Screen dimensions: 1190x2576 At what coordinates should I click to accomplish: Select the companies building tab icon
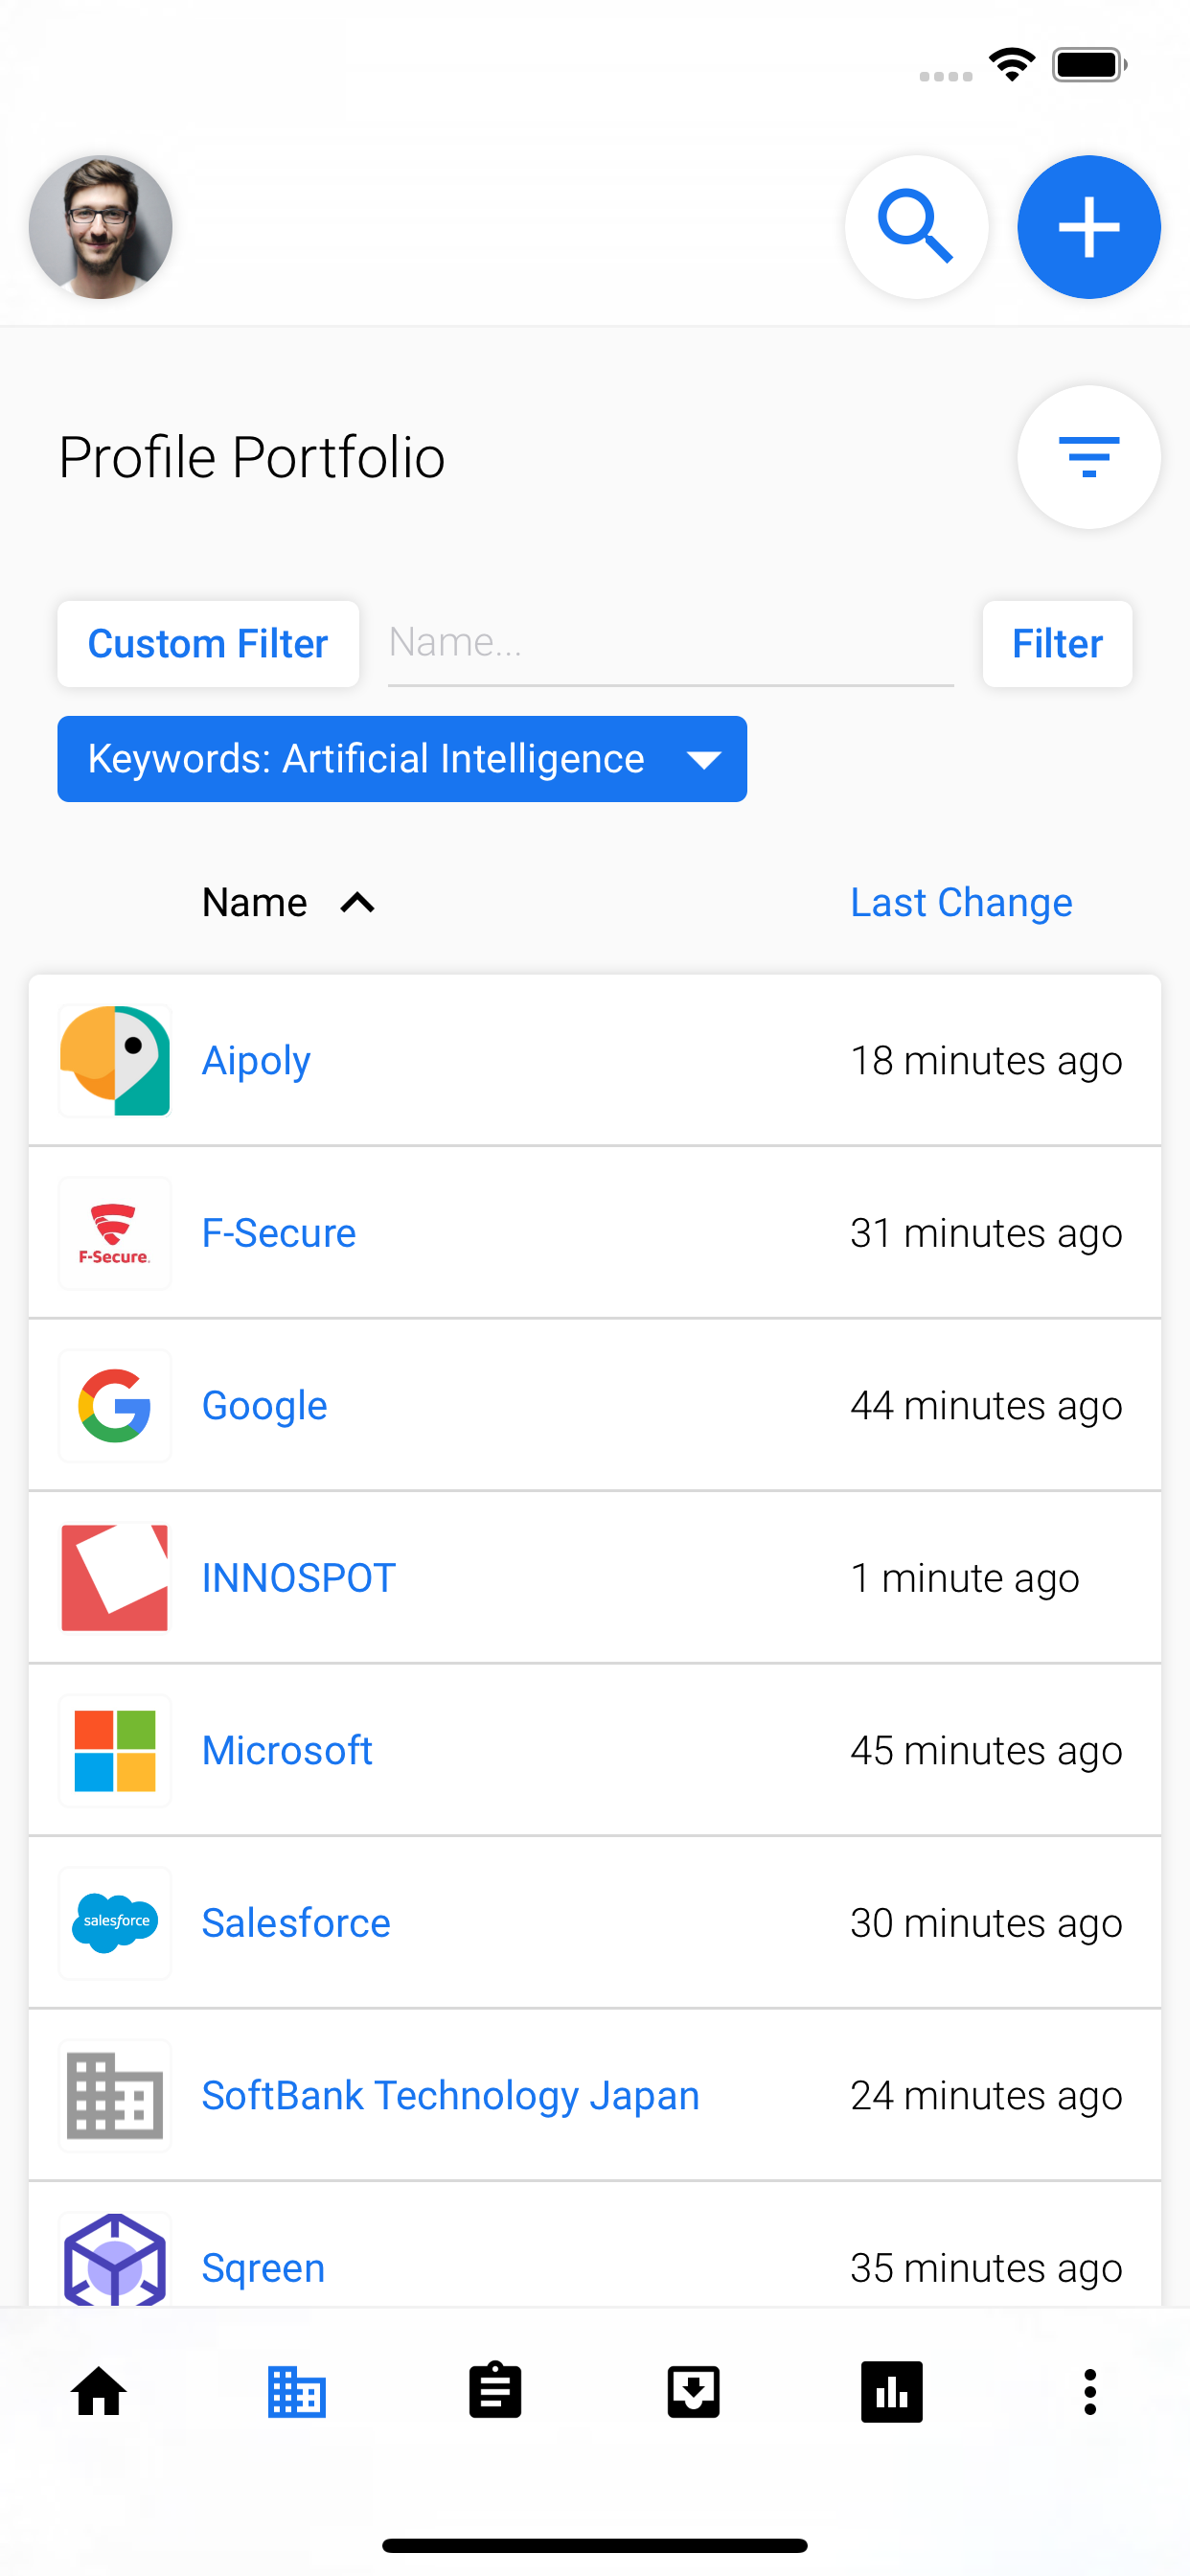pyautogui.click(x=297, y=2392)
